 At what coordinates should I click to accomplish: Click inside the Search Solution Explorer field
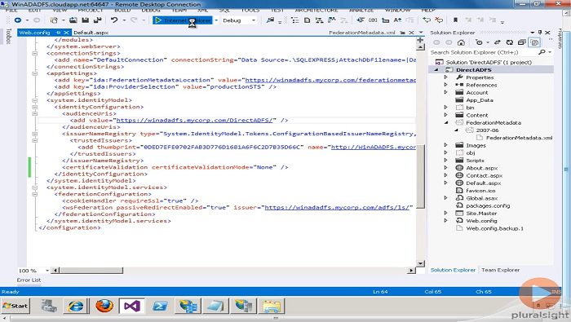pyautogui.click(x=483, y=52)
